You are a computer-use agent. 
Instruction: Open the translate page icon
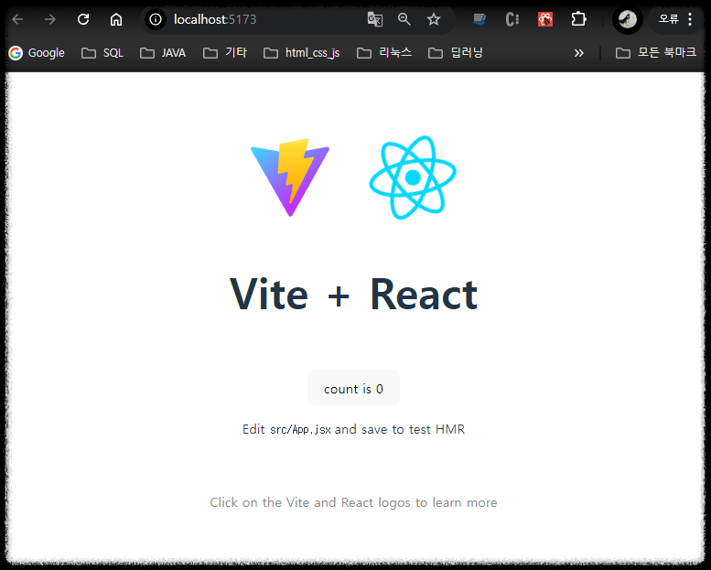(x=375, y=19)
